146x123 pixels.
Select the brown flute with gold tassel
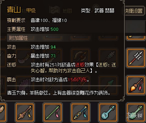click(x=25, y=113)
